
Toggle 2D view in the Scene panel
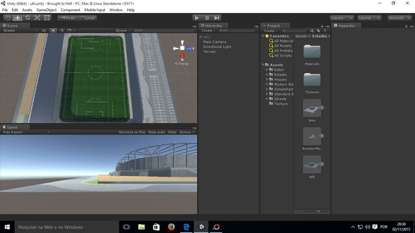[43, 30]
